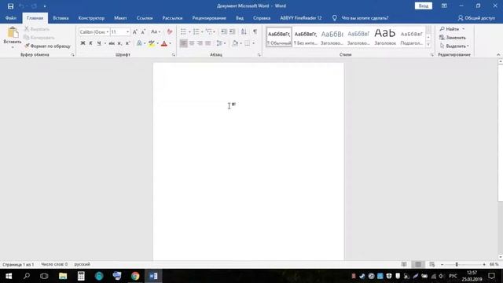
Task: Clear all formatting with eraser icon
Action: point(170,31)
